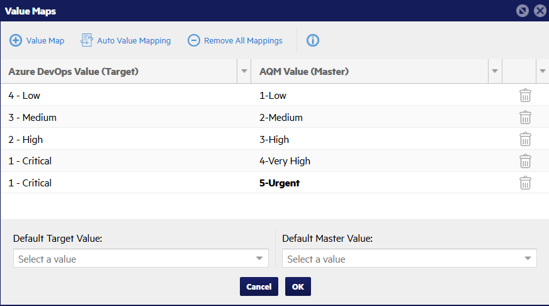Open Azure DevOps Value column filter dropdown
Image resolution: width=549 pixels, height=306 pixels.
(244, 72)
